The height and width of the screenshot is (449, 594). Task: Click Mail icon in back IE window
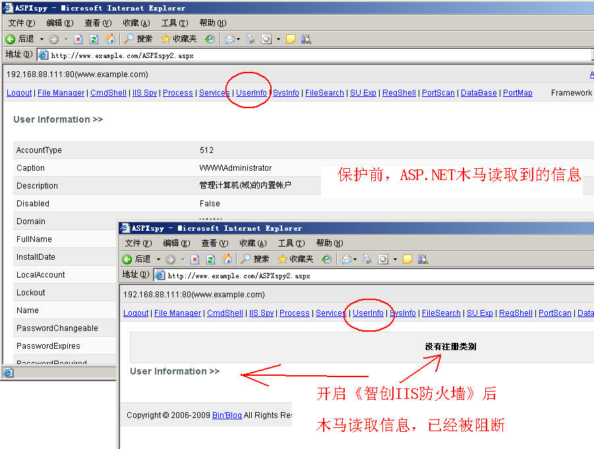(229, 39)
